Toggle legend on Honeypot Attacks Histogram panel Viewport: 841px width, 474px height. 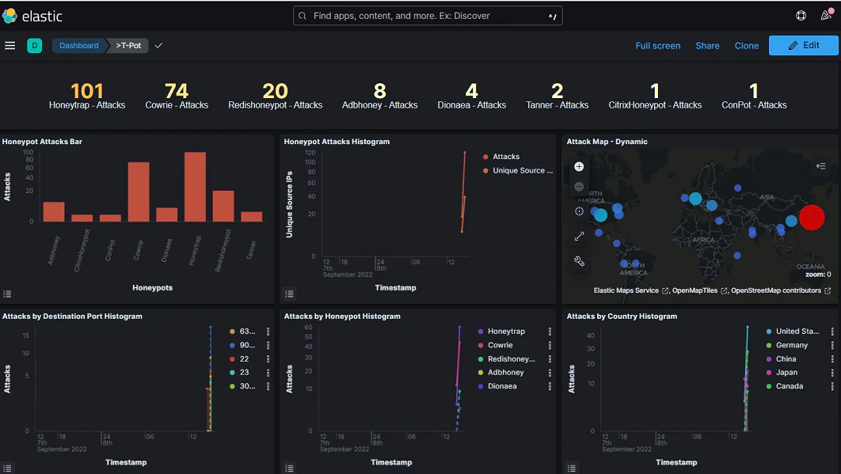coord(290,294)
